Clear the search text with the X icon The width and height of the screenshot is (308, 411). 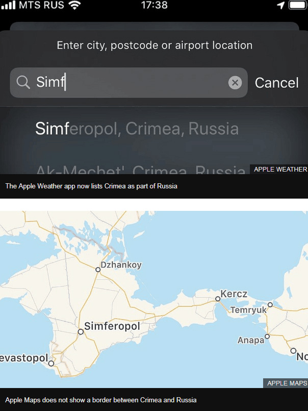click(235, 83)
